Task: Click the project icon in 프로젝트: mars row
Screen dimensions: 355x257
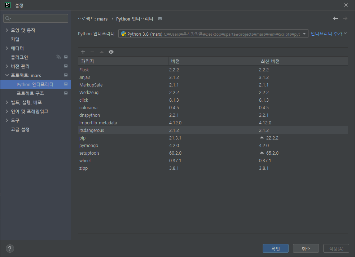Action: (66, 75)
